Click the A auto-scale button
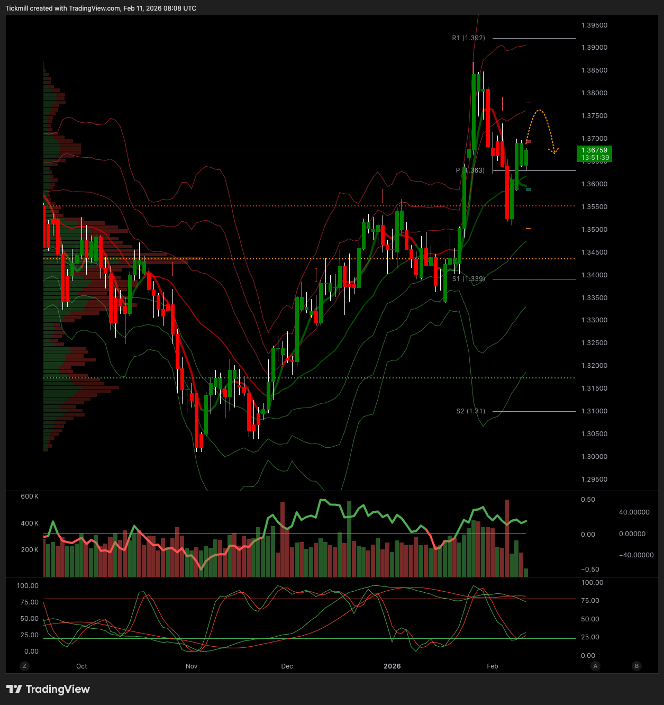The image size is (664, 705). tap(595, 666)
